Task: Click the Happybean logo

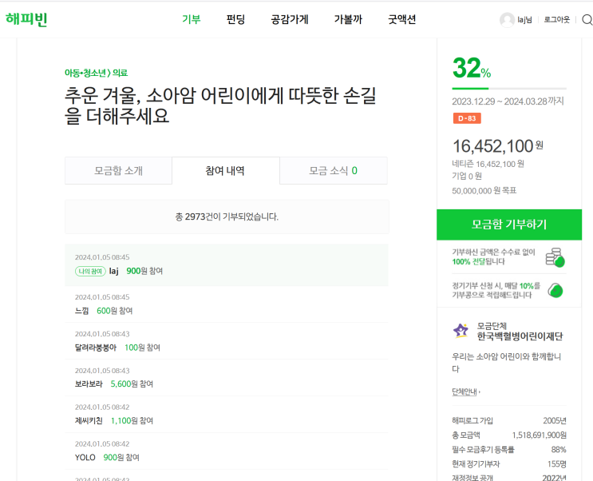Action: coord(26,19)
